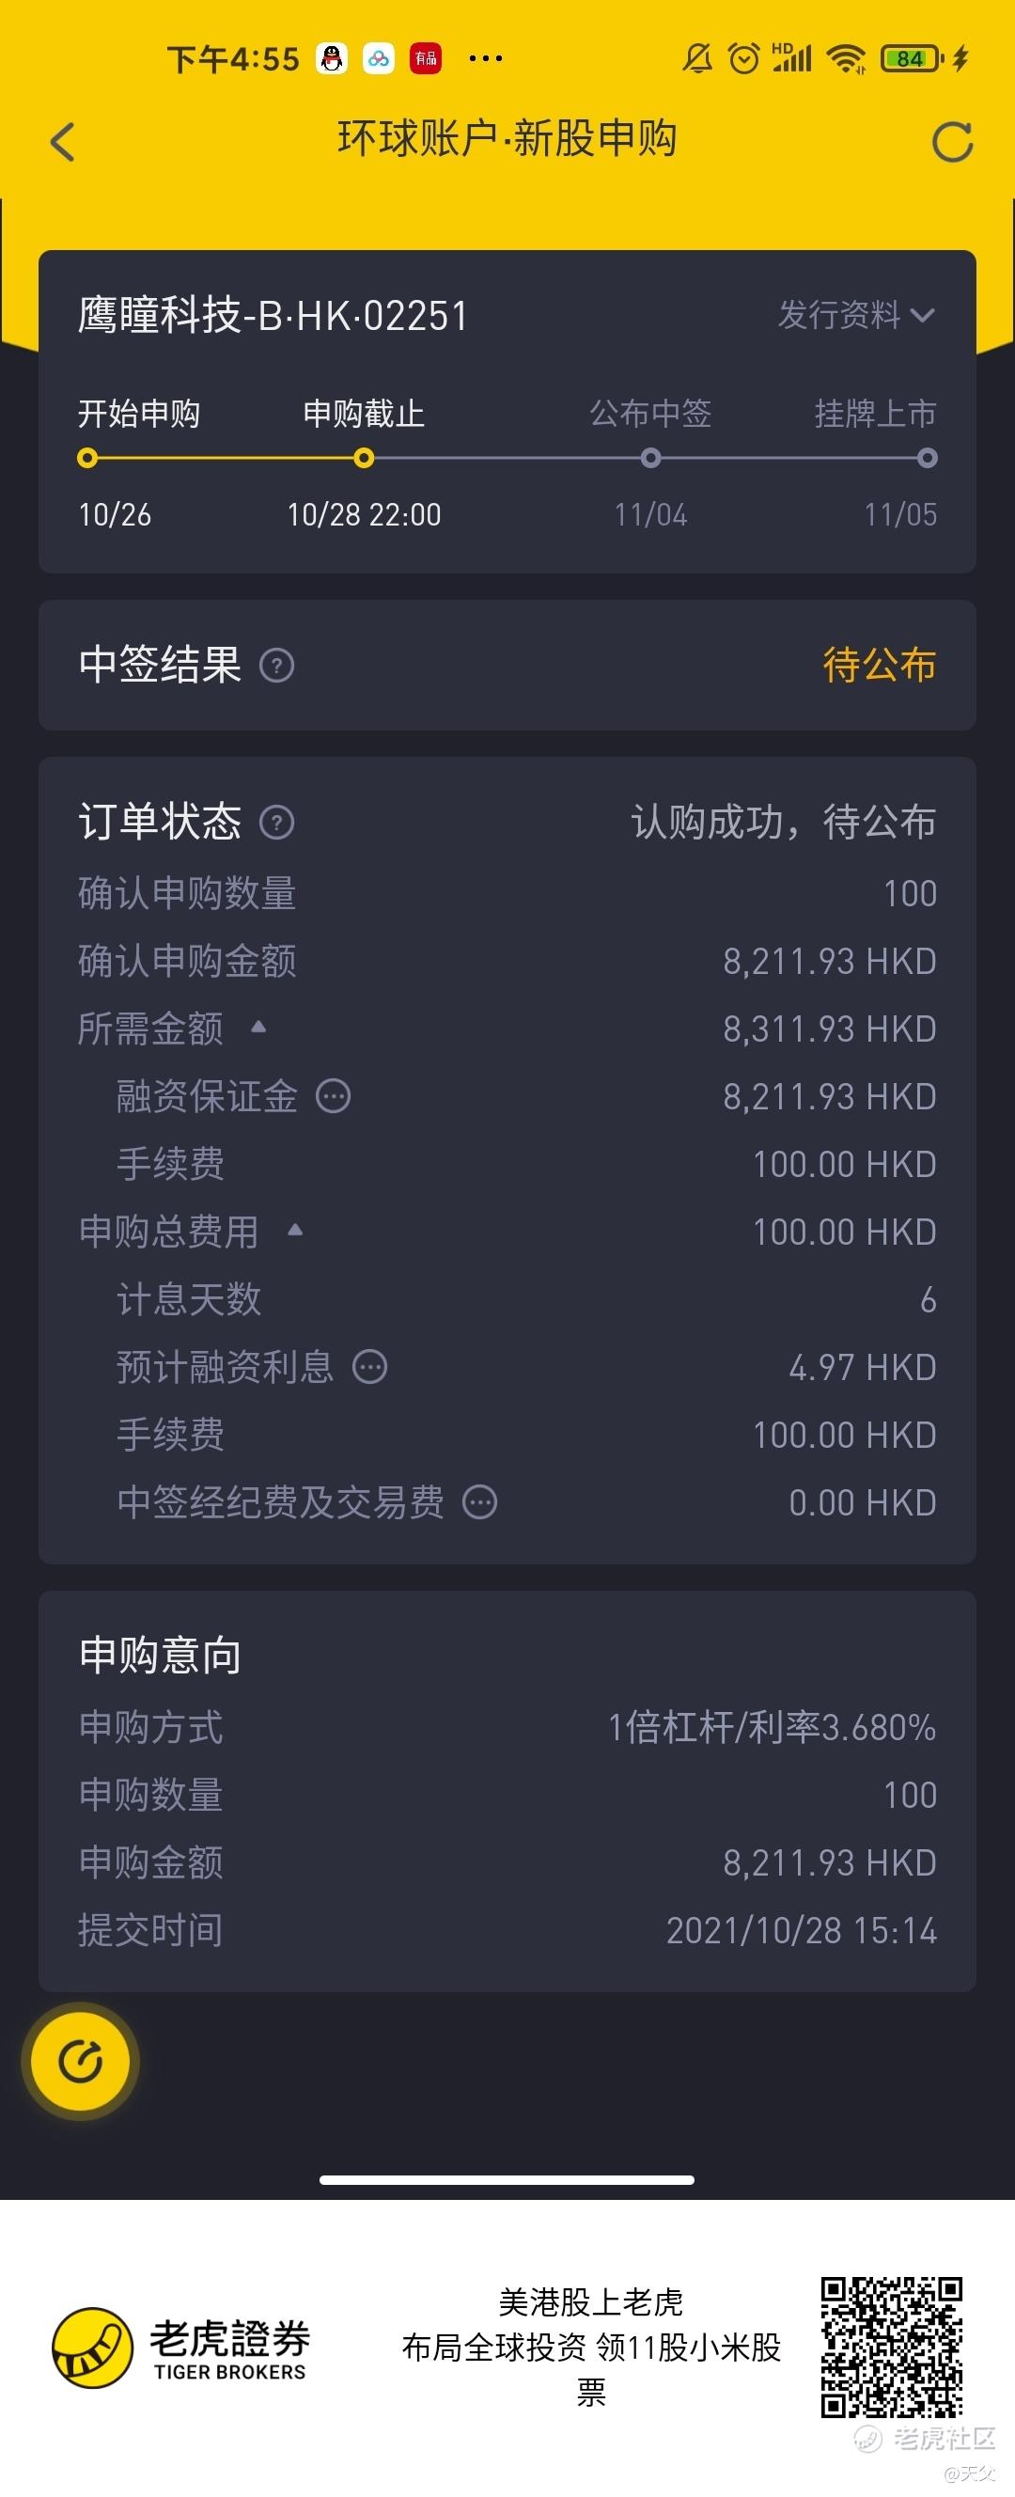Viewport: 1015px width, 2497px height.
Task: Tap the 申购截止 timeline marker
Action: tap(364, 458)
